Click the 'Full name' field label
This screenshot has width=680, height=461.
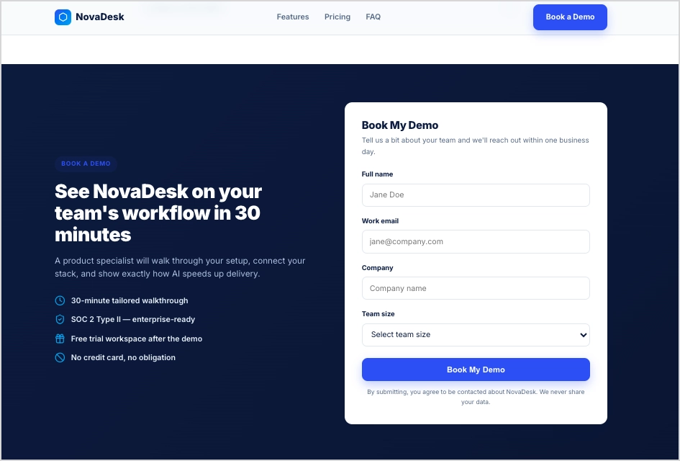pyautogui.click(x=377, y=174)
